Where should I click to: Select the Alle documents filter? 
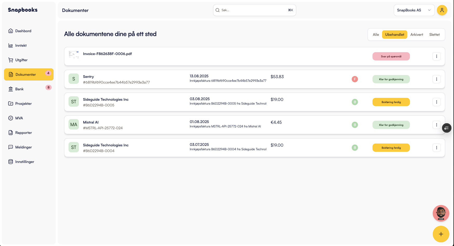(x=376, y=34)
